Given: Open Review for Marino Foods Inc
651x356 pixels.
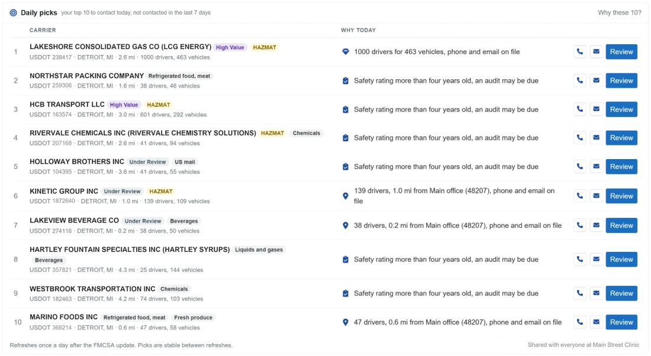Looking at the screenshot, I should point(621,322).
